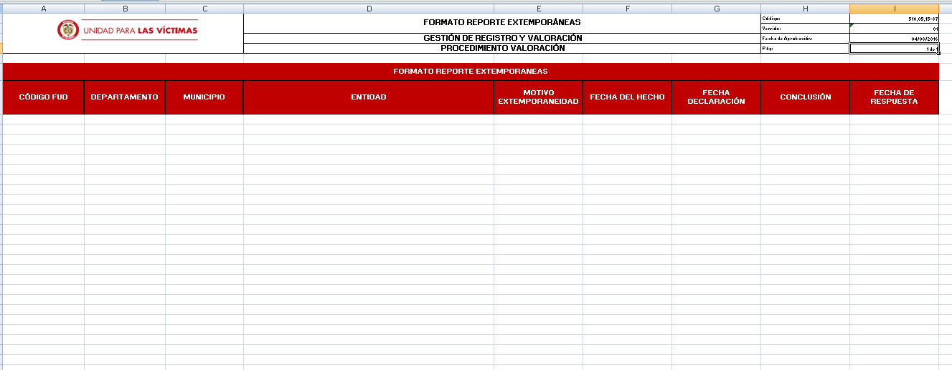The image size is (952, 370).
Task: Click the Unidad para las Víctimas logo
Action: (x=127, y=31)
